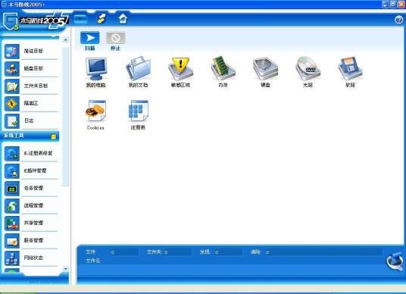Maximize the 木马防线2005 window
This screenshot has width=406, height=294.
click(x=393, y=4)
